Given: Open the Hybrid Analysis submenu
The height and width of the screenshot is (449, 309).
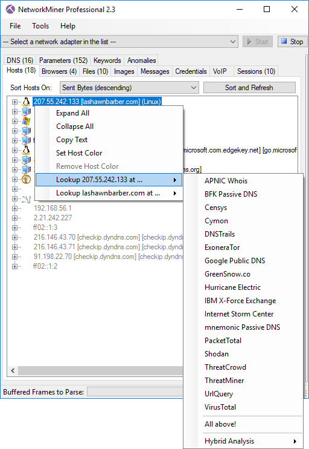Looking at the screenshot, I should [x=243, y=441].
